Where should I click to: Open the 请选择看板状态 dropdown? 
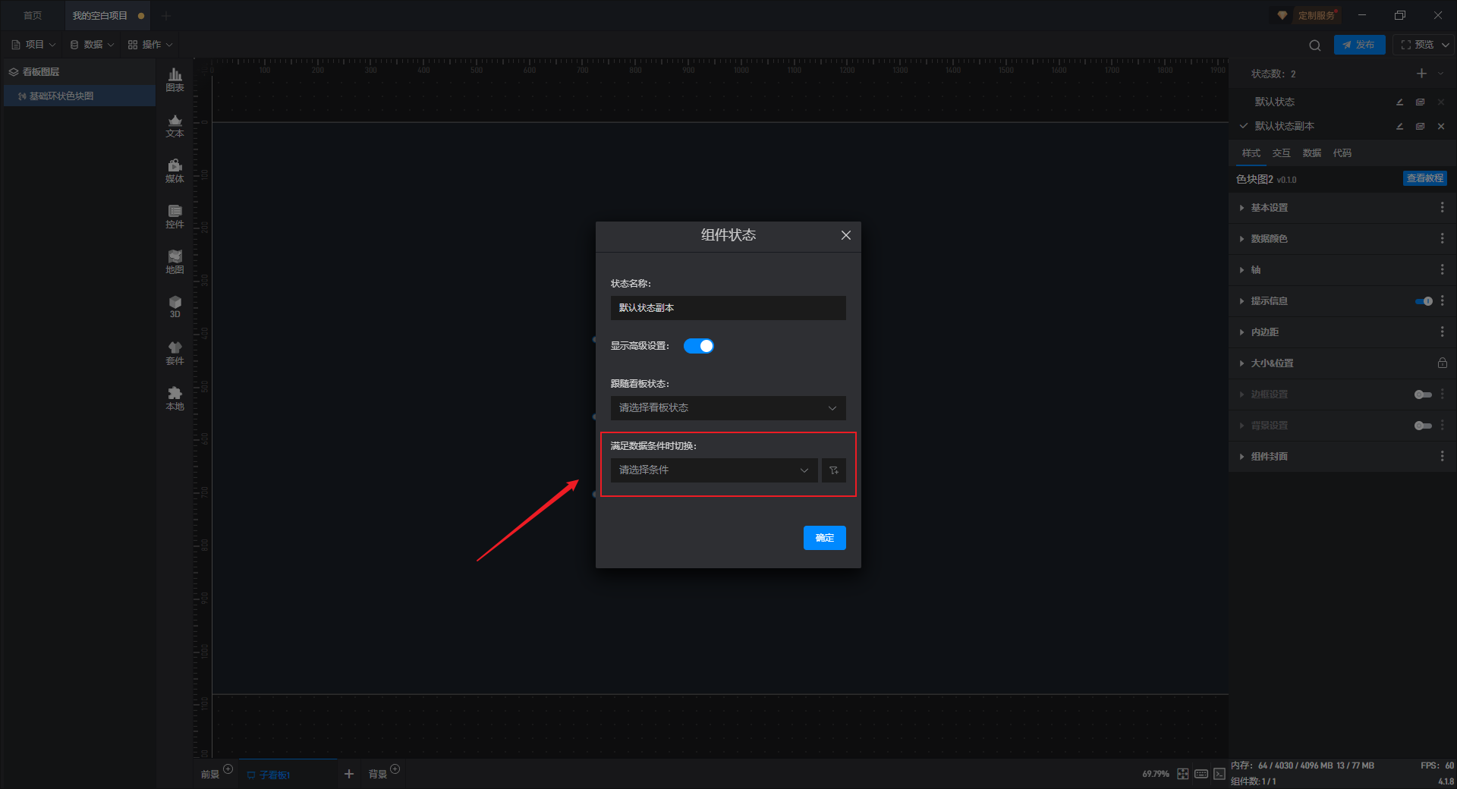pyautogui.click(x=728, y=408)
